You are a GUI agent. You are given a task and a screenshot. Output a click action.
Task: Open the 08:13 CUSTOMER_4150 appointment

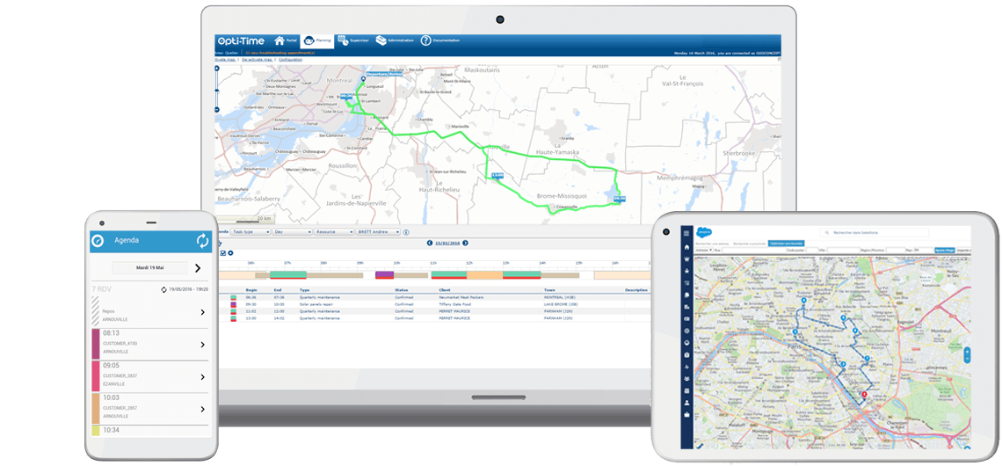click(149, 343)
